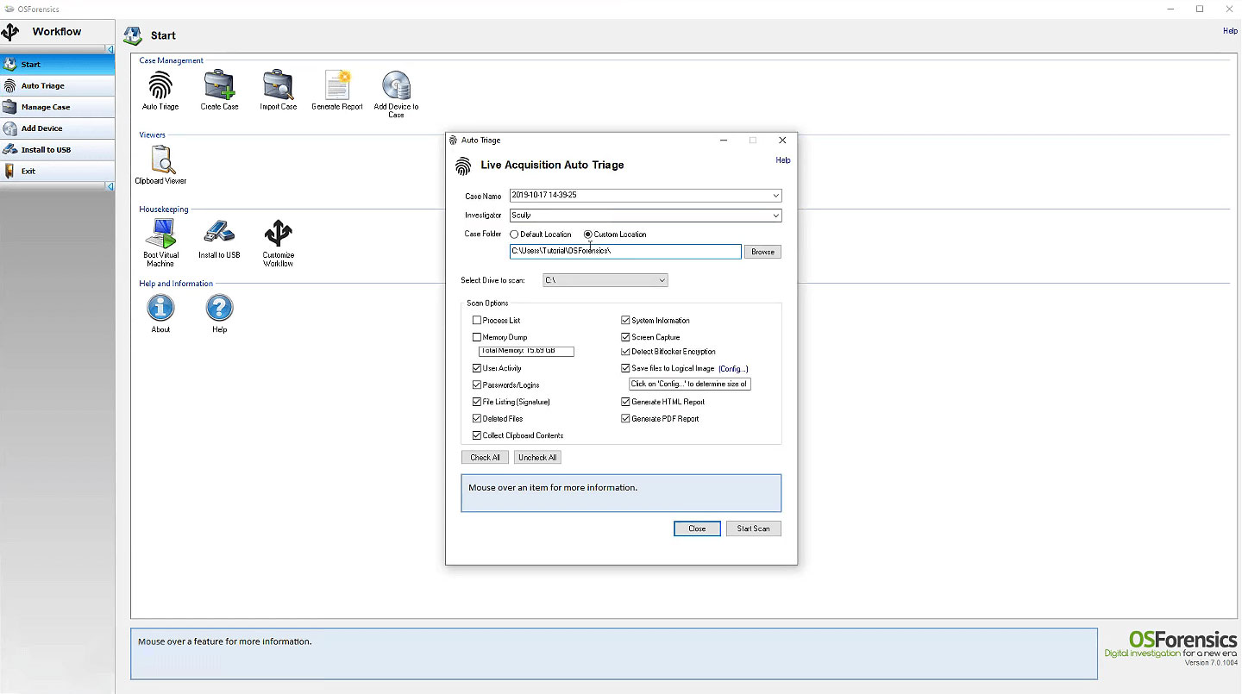The image size is (1242, 694).
Task: Launch Boot Virtual Machine icon
Action: pos(160,234)
